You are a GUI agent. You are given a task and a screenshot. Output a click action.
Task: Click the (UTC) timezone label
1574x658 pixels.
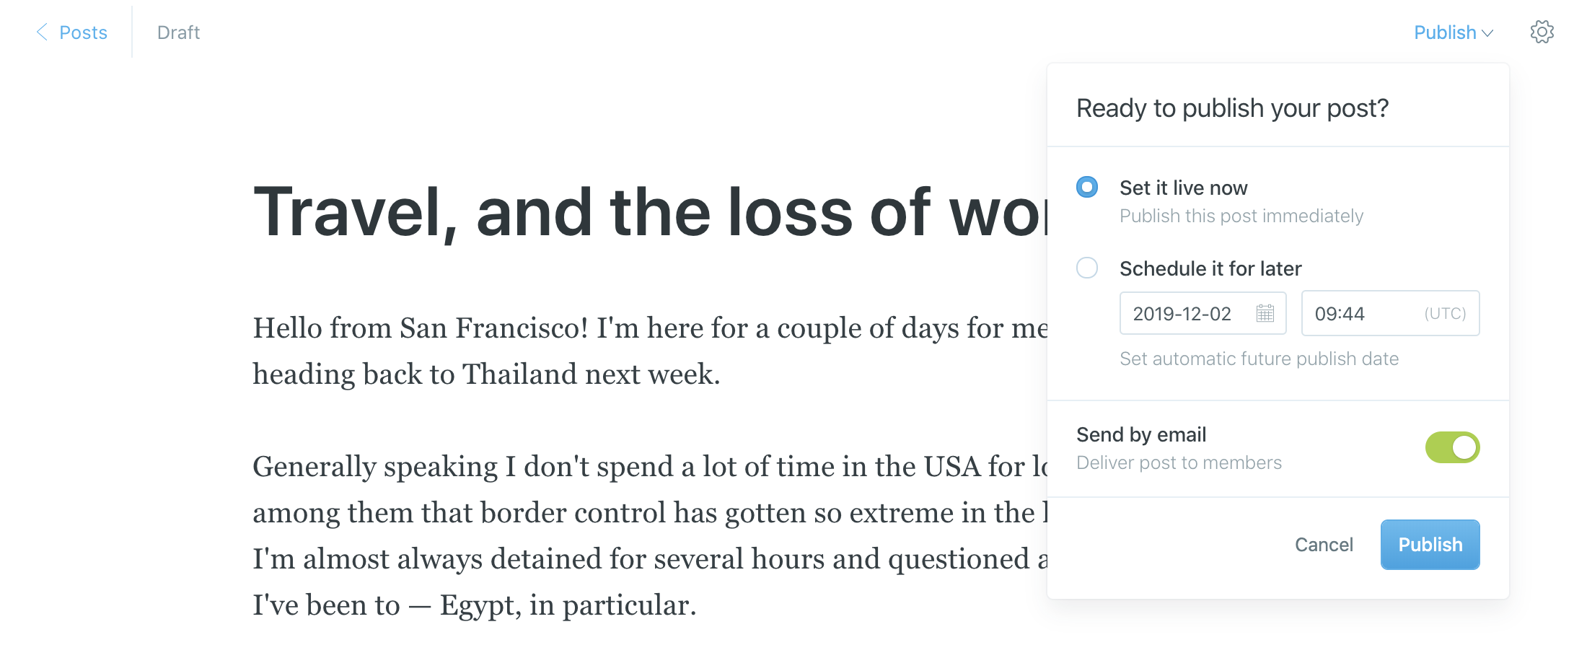click(1445, 314)
